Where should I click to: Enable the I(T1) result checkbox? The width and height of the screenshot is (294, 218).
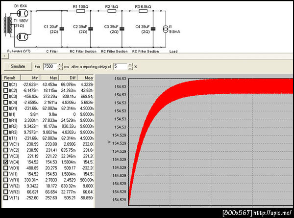point(6,138)
